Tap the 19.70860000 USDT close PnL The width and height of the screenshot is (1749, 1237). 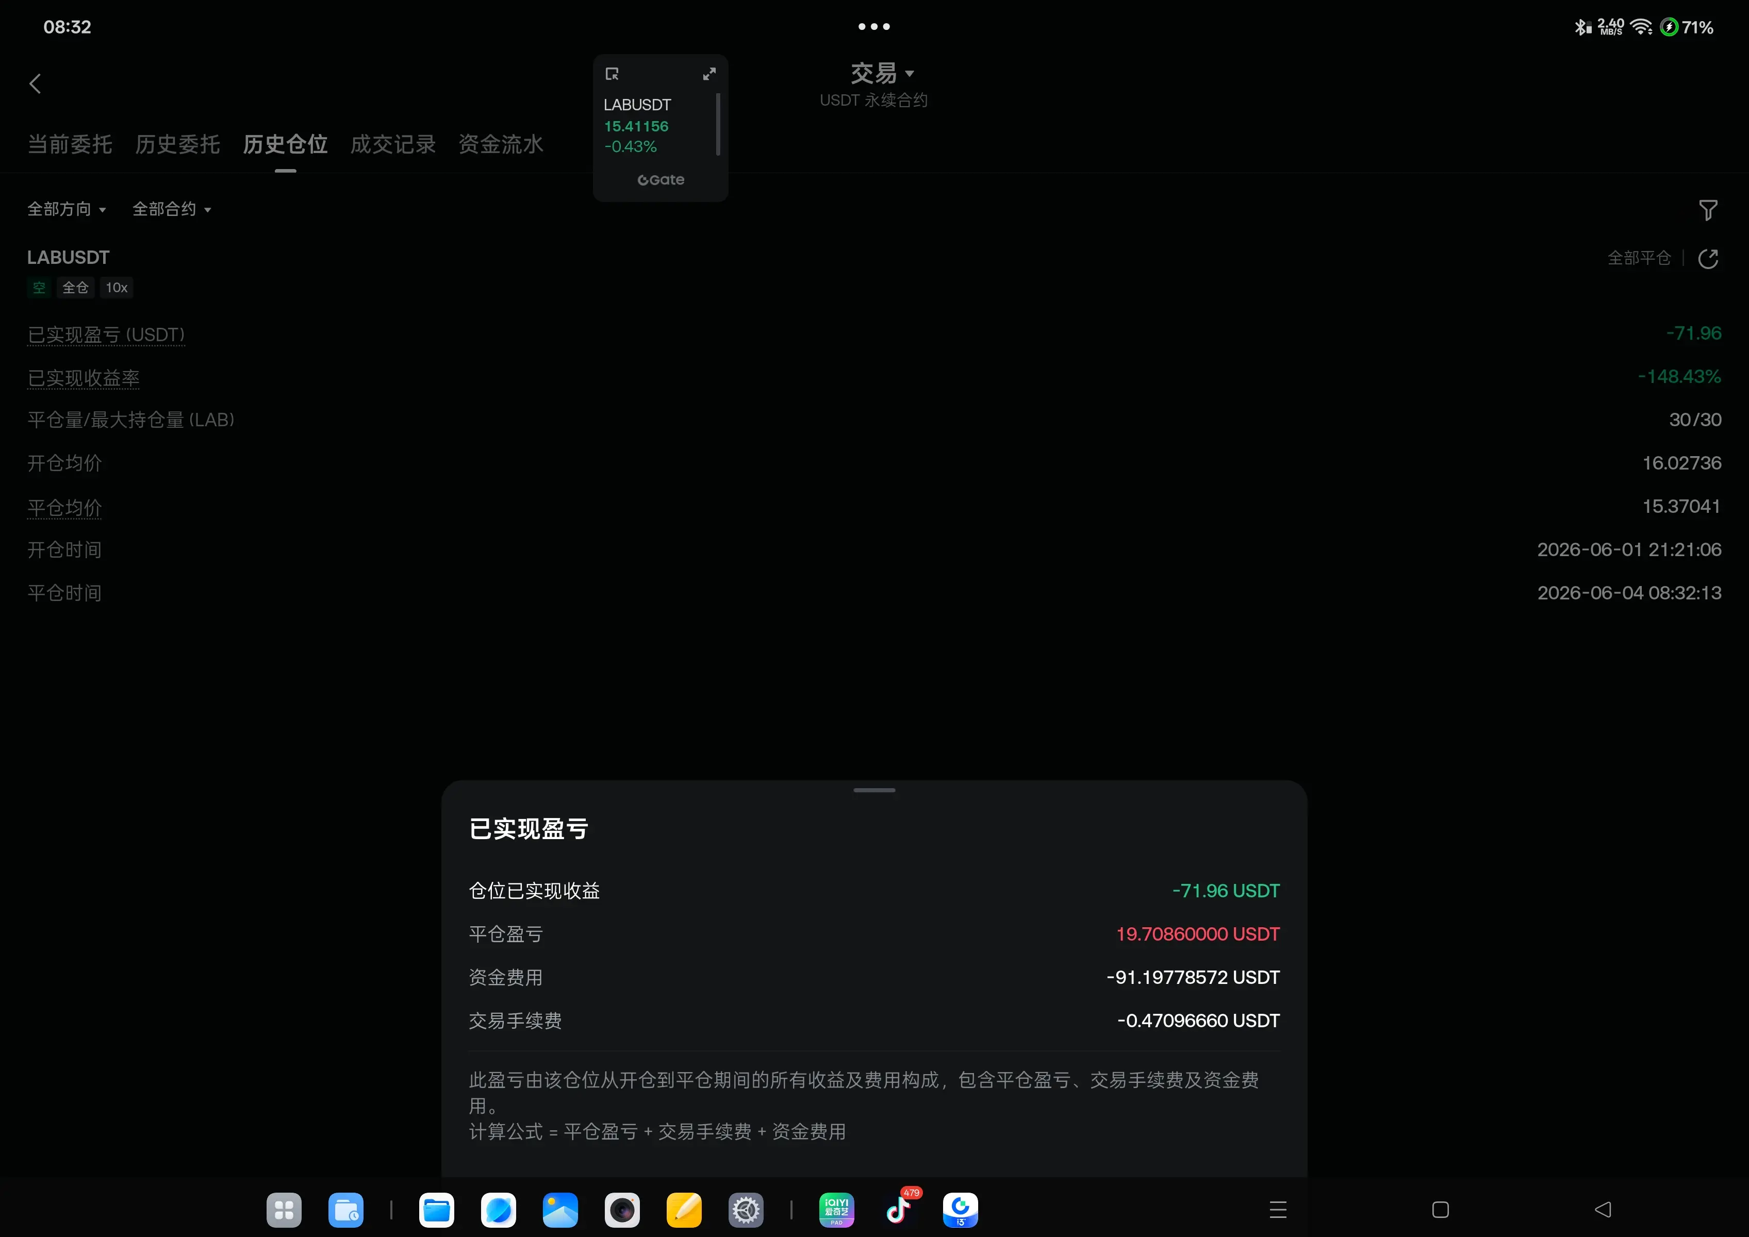(x=1197, y=934)
